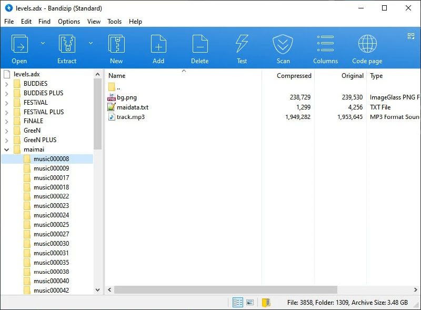Click the Open archive toolbar icon
Screen dimensions: 421x310
[x=19, y=45]
